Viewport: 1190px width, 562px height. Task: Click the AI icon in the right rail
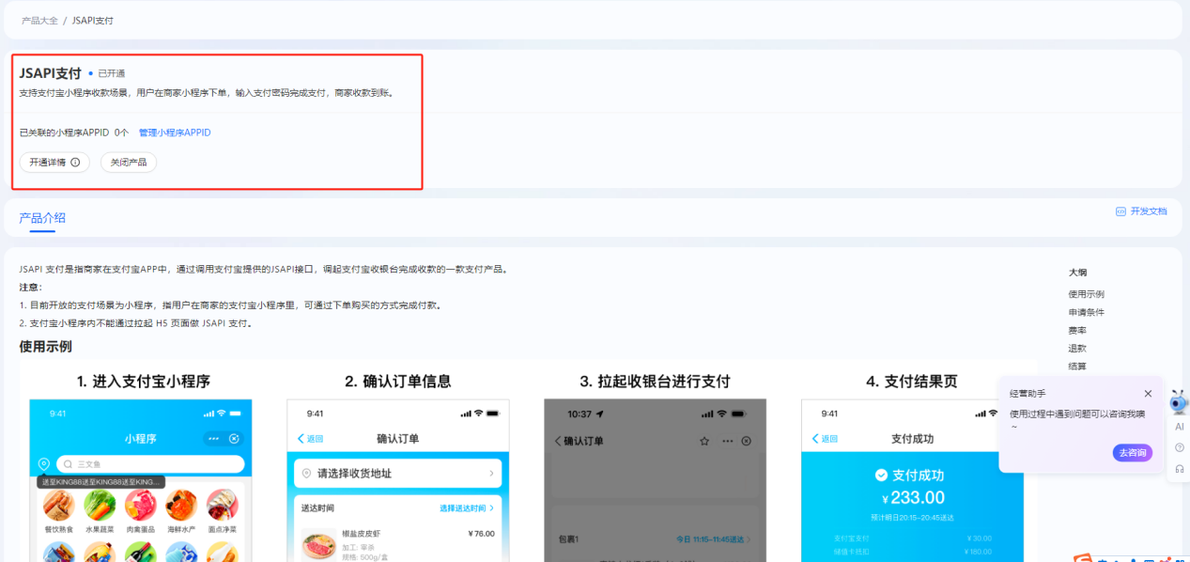click(x=1180, y=427)
